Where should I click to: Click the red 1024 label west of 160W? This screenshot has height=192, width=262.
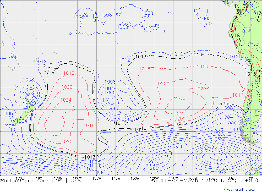pos(66,100)
